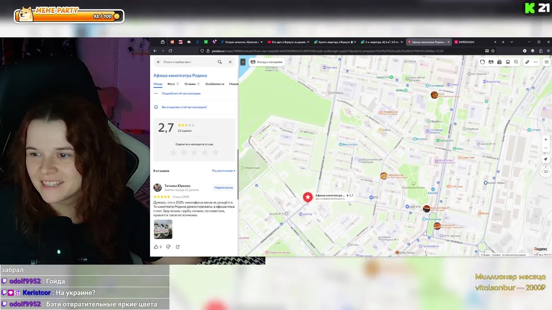Like Татьяна Юркова's review with thumbs up
Screen dimensions: 552x310
coord(156,247)
